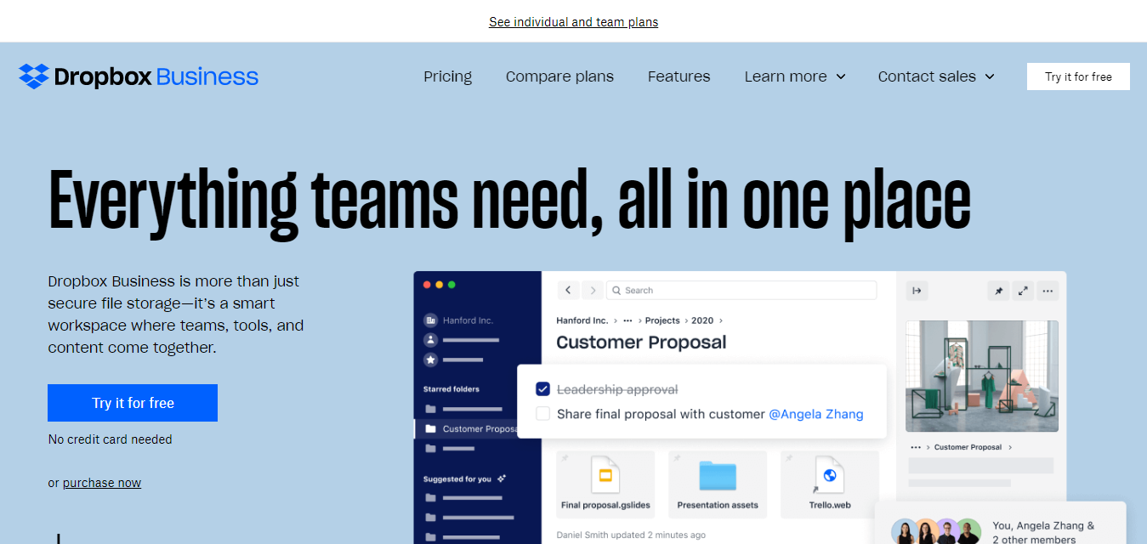Viewport: 1147px width, 544px height.
Task: Click the blue Try it for free button
Action: [x=133, y=403]
